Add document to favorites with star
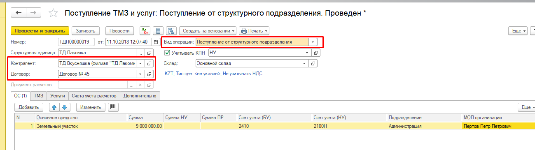 tap(53, 13)
